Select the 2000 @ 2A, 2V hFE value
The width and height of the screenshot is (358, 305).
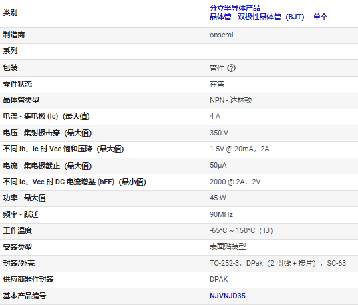235,182
